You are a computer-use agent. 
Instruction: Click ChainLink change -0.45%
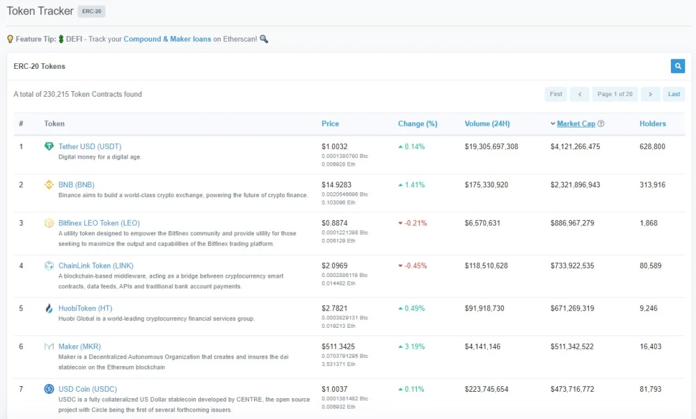(413, 265)
